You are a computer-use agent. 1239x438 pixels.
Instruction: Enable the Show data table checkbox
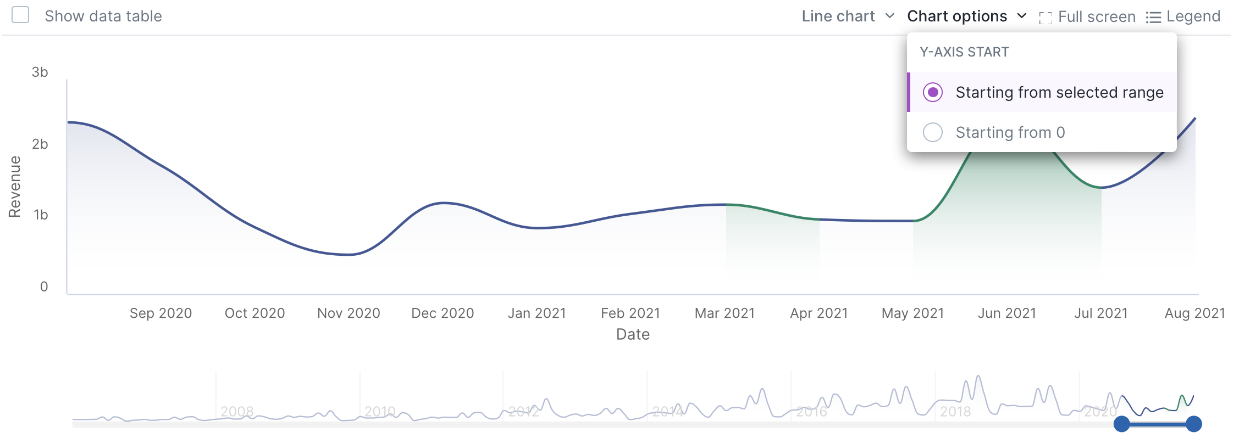tap(20, 15)
